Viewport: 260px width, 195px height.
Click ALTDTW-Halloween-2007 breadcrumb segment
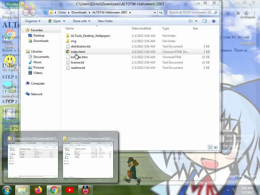tap(110, 12)
